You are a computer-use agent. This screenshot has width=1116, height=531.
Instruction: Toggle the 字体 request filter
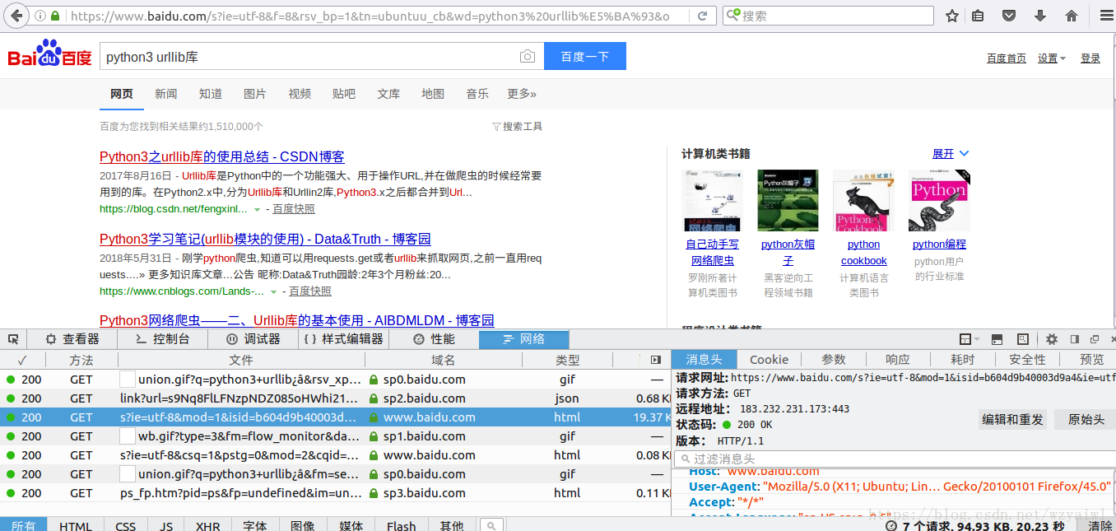[255, 526]
